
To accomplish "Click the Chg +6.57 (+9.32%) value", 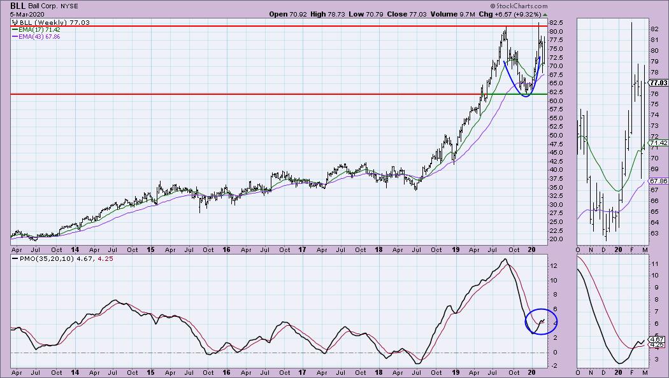I will 510,14.
